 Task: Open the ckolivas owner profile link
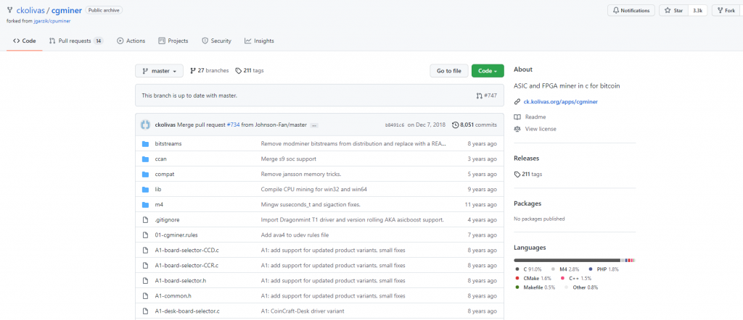[30, 10]
